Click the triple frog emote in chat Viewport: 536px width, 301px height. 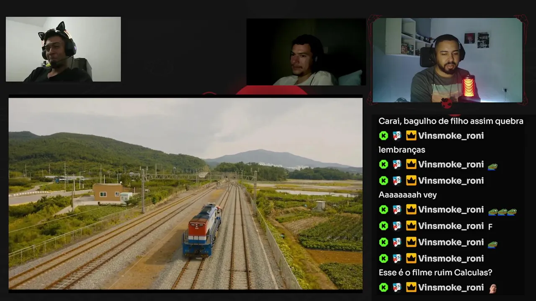[502, 212]
